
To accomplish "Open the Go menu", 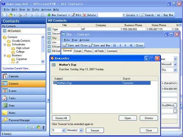I will tap(29, 9).
